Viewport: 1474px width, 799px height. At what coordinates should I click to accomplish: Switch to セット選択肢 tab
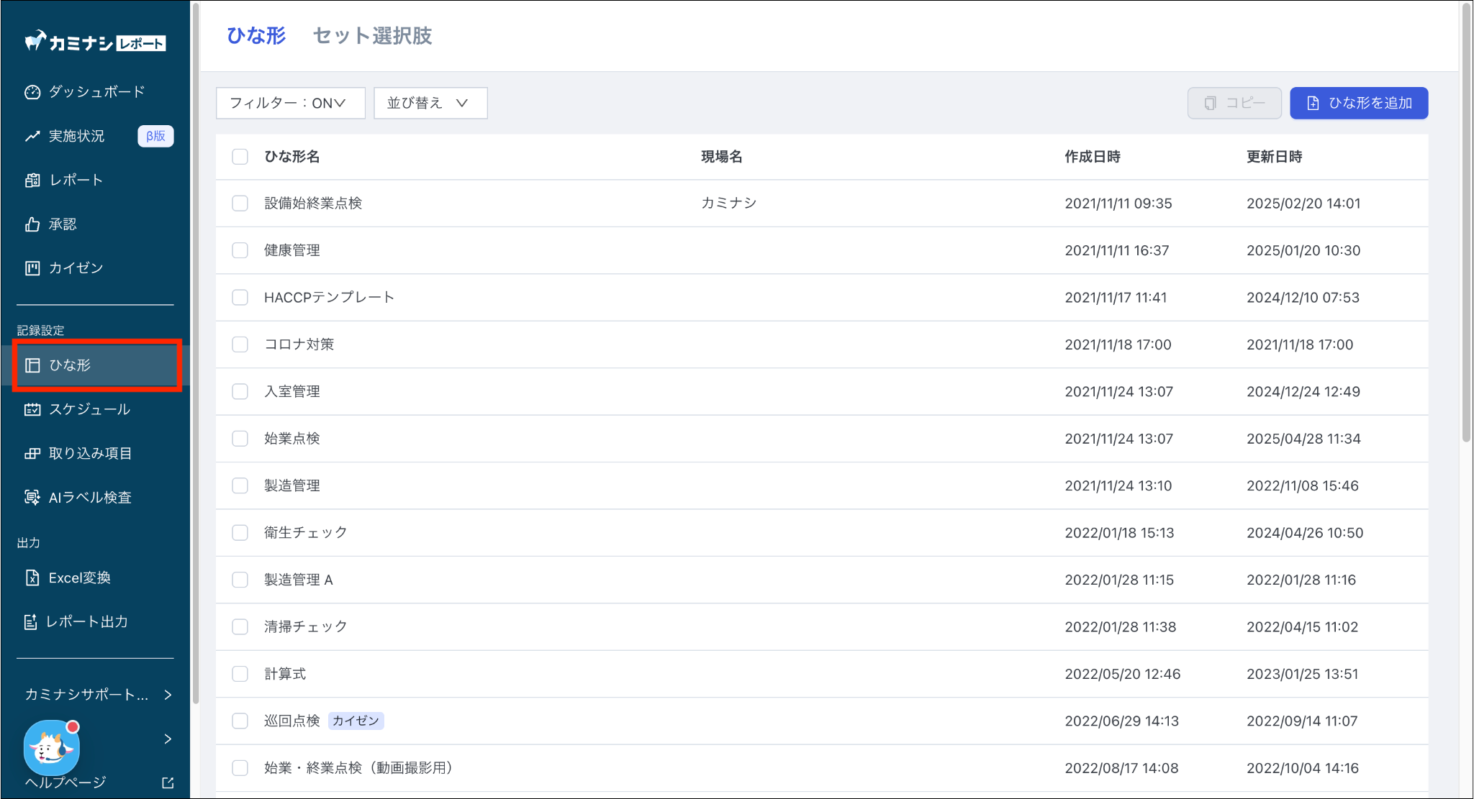372,36
